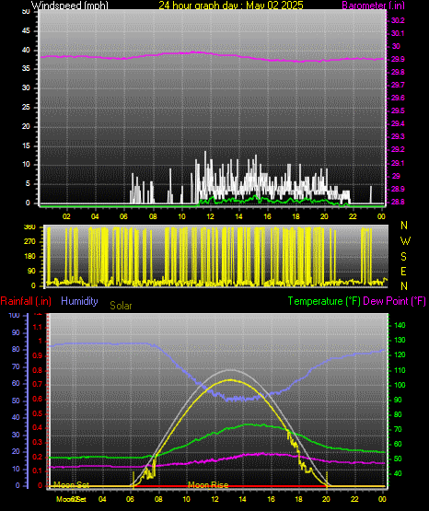429x511 pixels.
Task: Click the 140 temperature scale value
Action: 400,325
